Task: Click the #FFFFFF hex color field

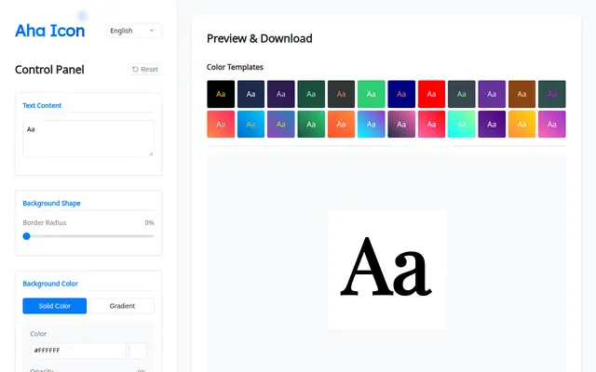Action: coord(78,351)
